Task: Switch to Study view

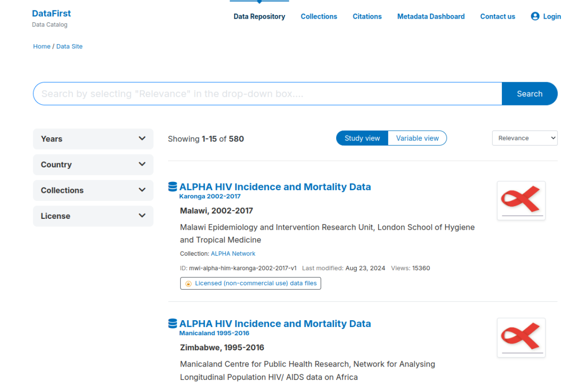Action: click(362, 138)
